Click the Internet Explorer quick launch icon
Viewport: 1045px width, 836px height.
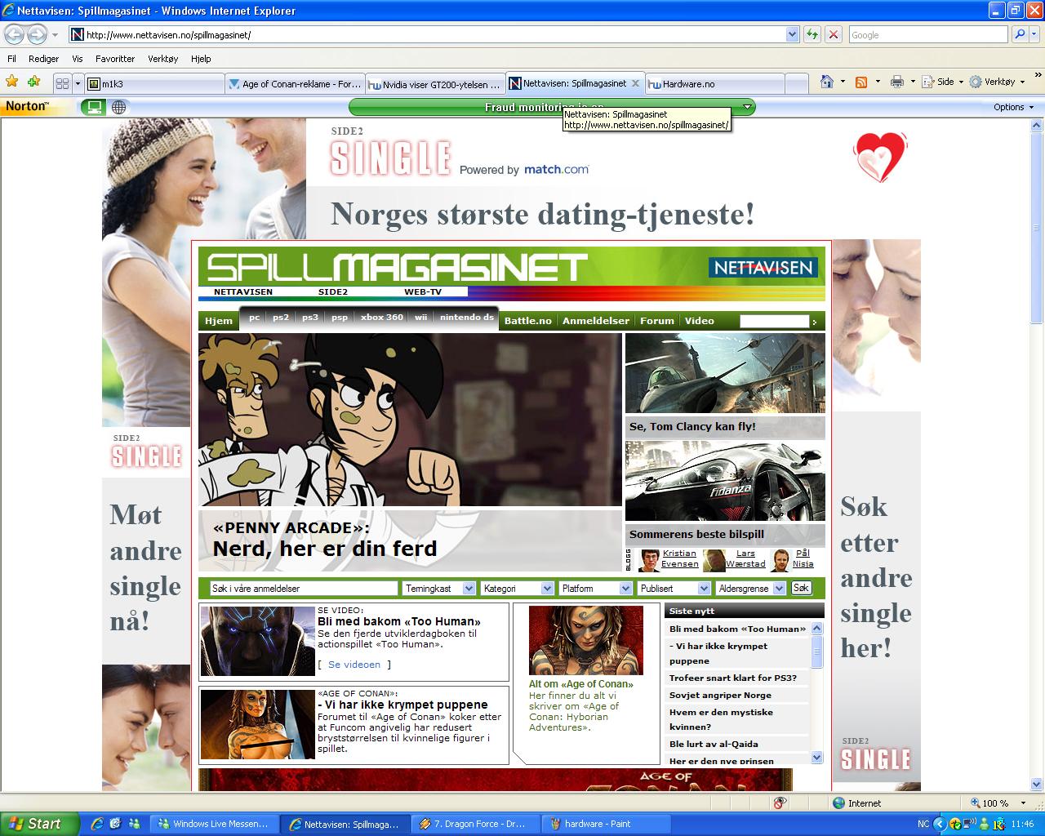(97, 824)
